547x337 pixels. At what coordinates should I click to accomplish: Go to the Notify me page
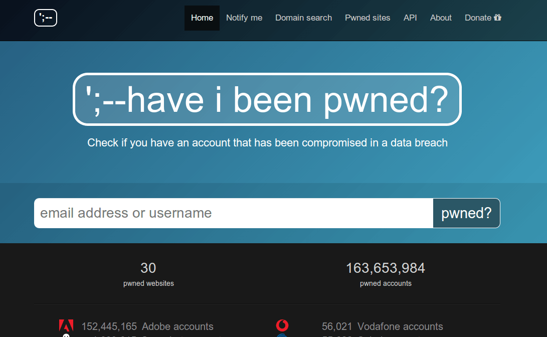244,18
